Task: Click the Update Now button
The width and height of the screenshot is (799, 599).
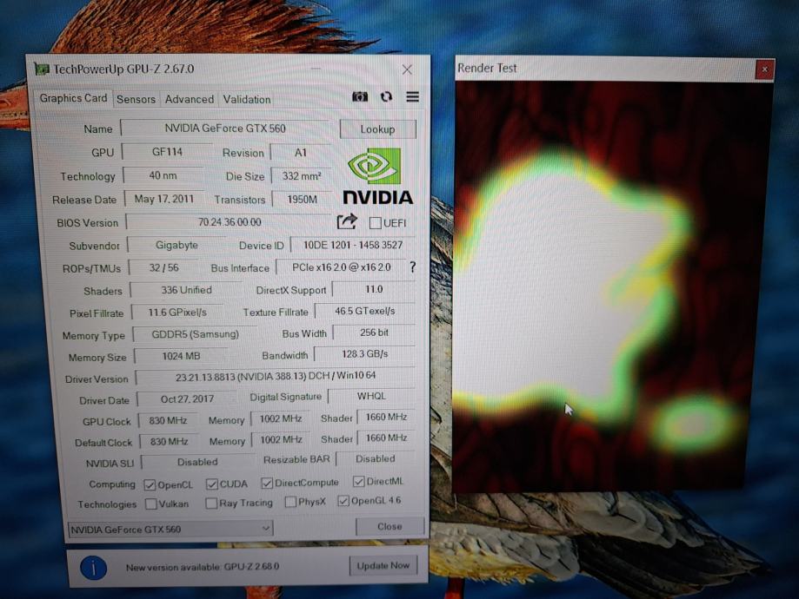Action: (x=383, y=565)
